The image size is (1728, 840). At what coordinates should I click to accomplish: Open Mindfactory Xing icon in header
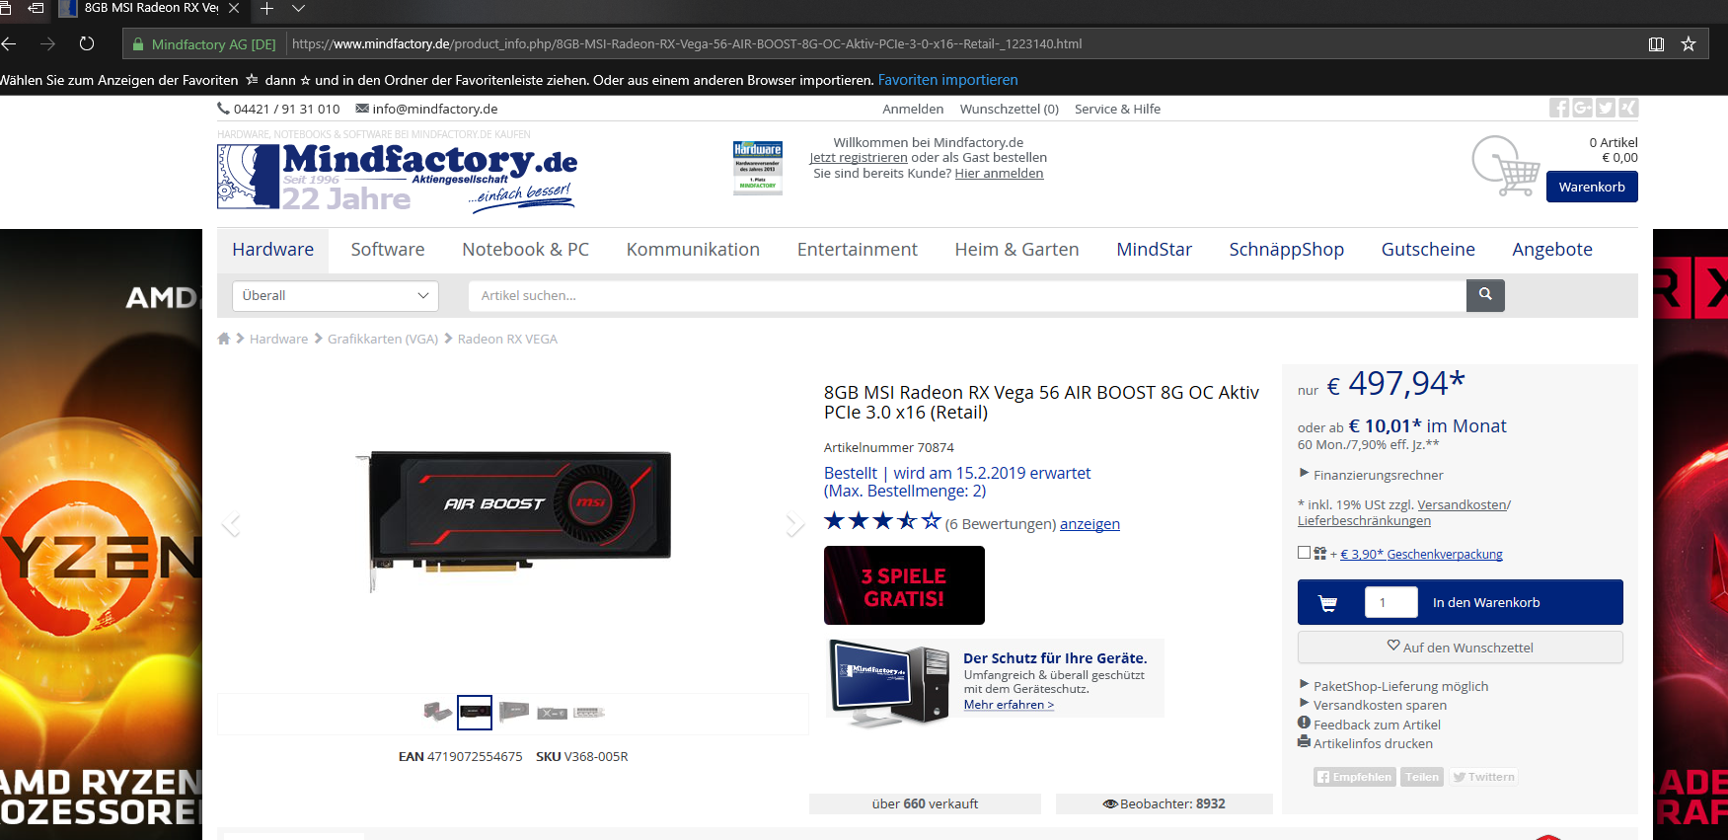click(1628, 108)
